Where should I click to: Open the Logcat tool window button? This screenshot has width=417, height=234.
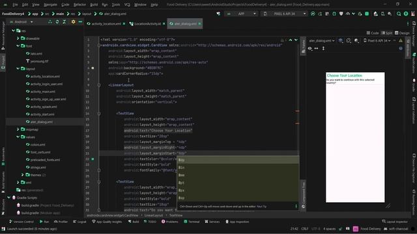79,222
